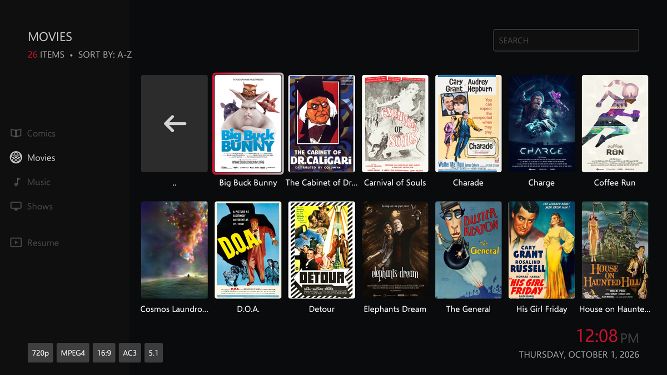This screenshot has width=667, height=375.
Task: Click the "D.O.A." title label
Action: 248,309
